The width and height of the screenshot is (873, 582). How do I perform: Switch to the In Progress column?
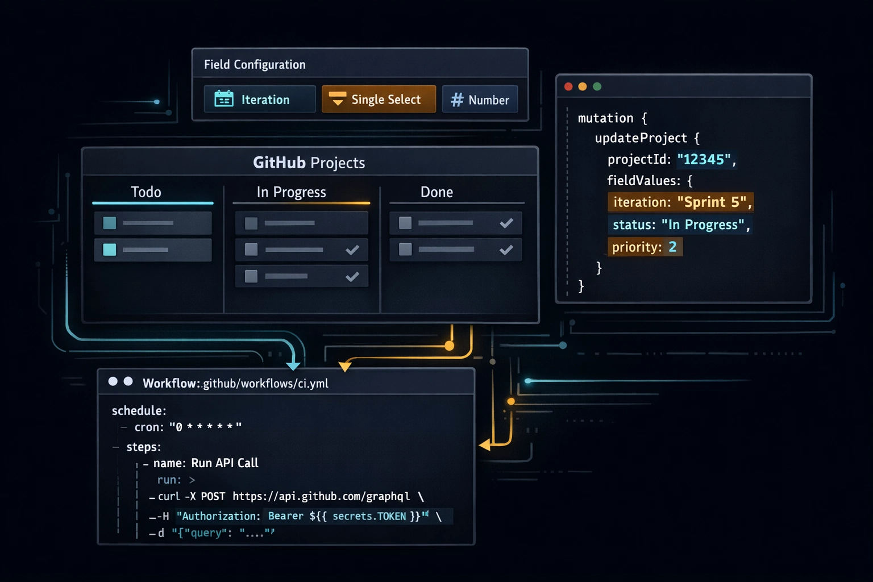pyautogui.click(x=291, y=192)
